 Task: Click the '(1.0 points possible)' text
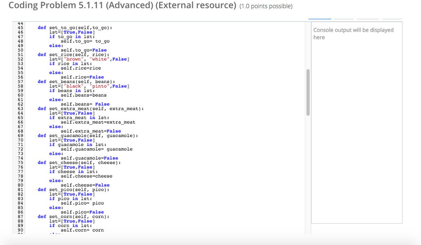click(x=266, y=6)
